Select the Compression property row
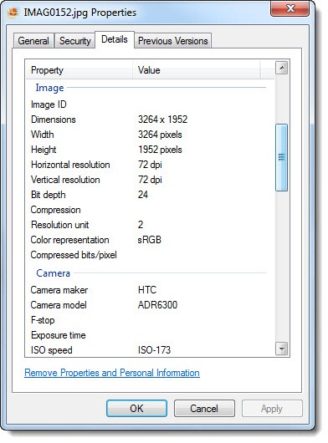The height and width of the screenshot is (443, 328). point(150,210)
